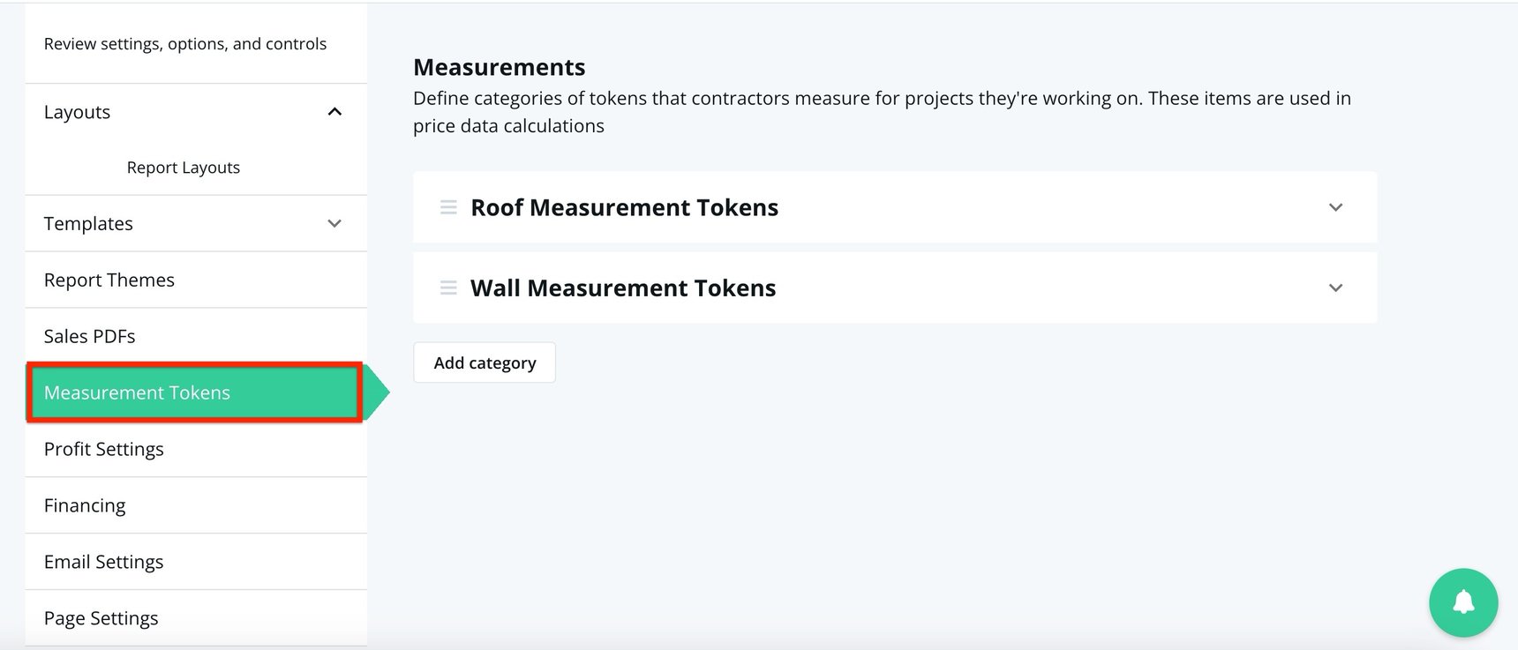Open the notification bell in the corner
The image size is (1518, 650).
[1462, 603]
